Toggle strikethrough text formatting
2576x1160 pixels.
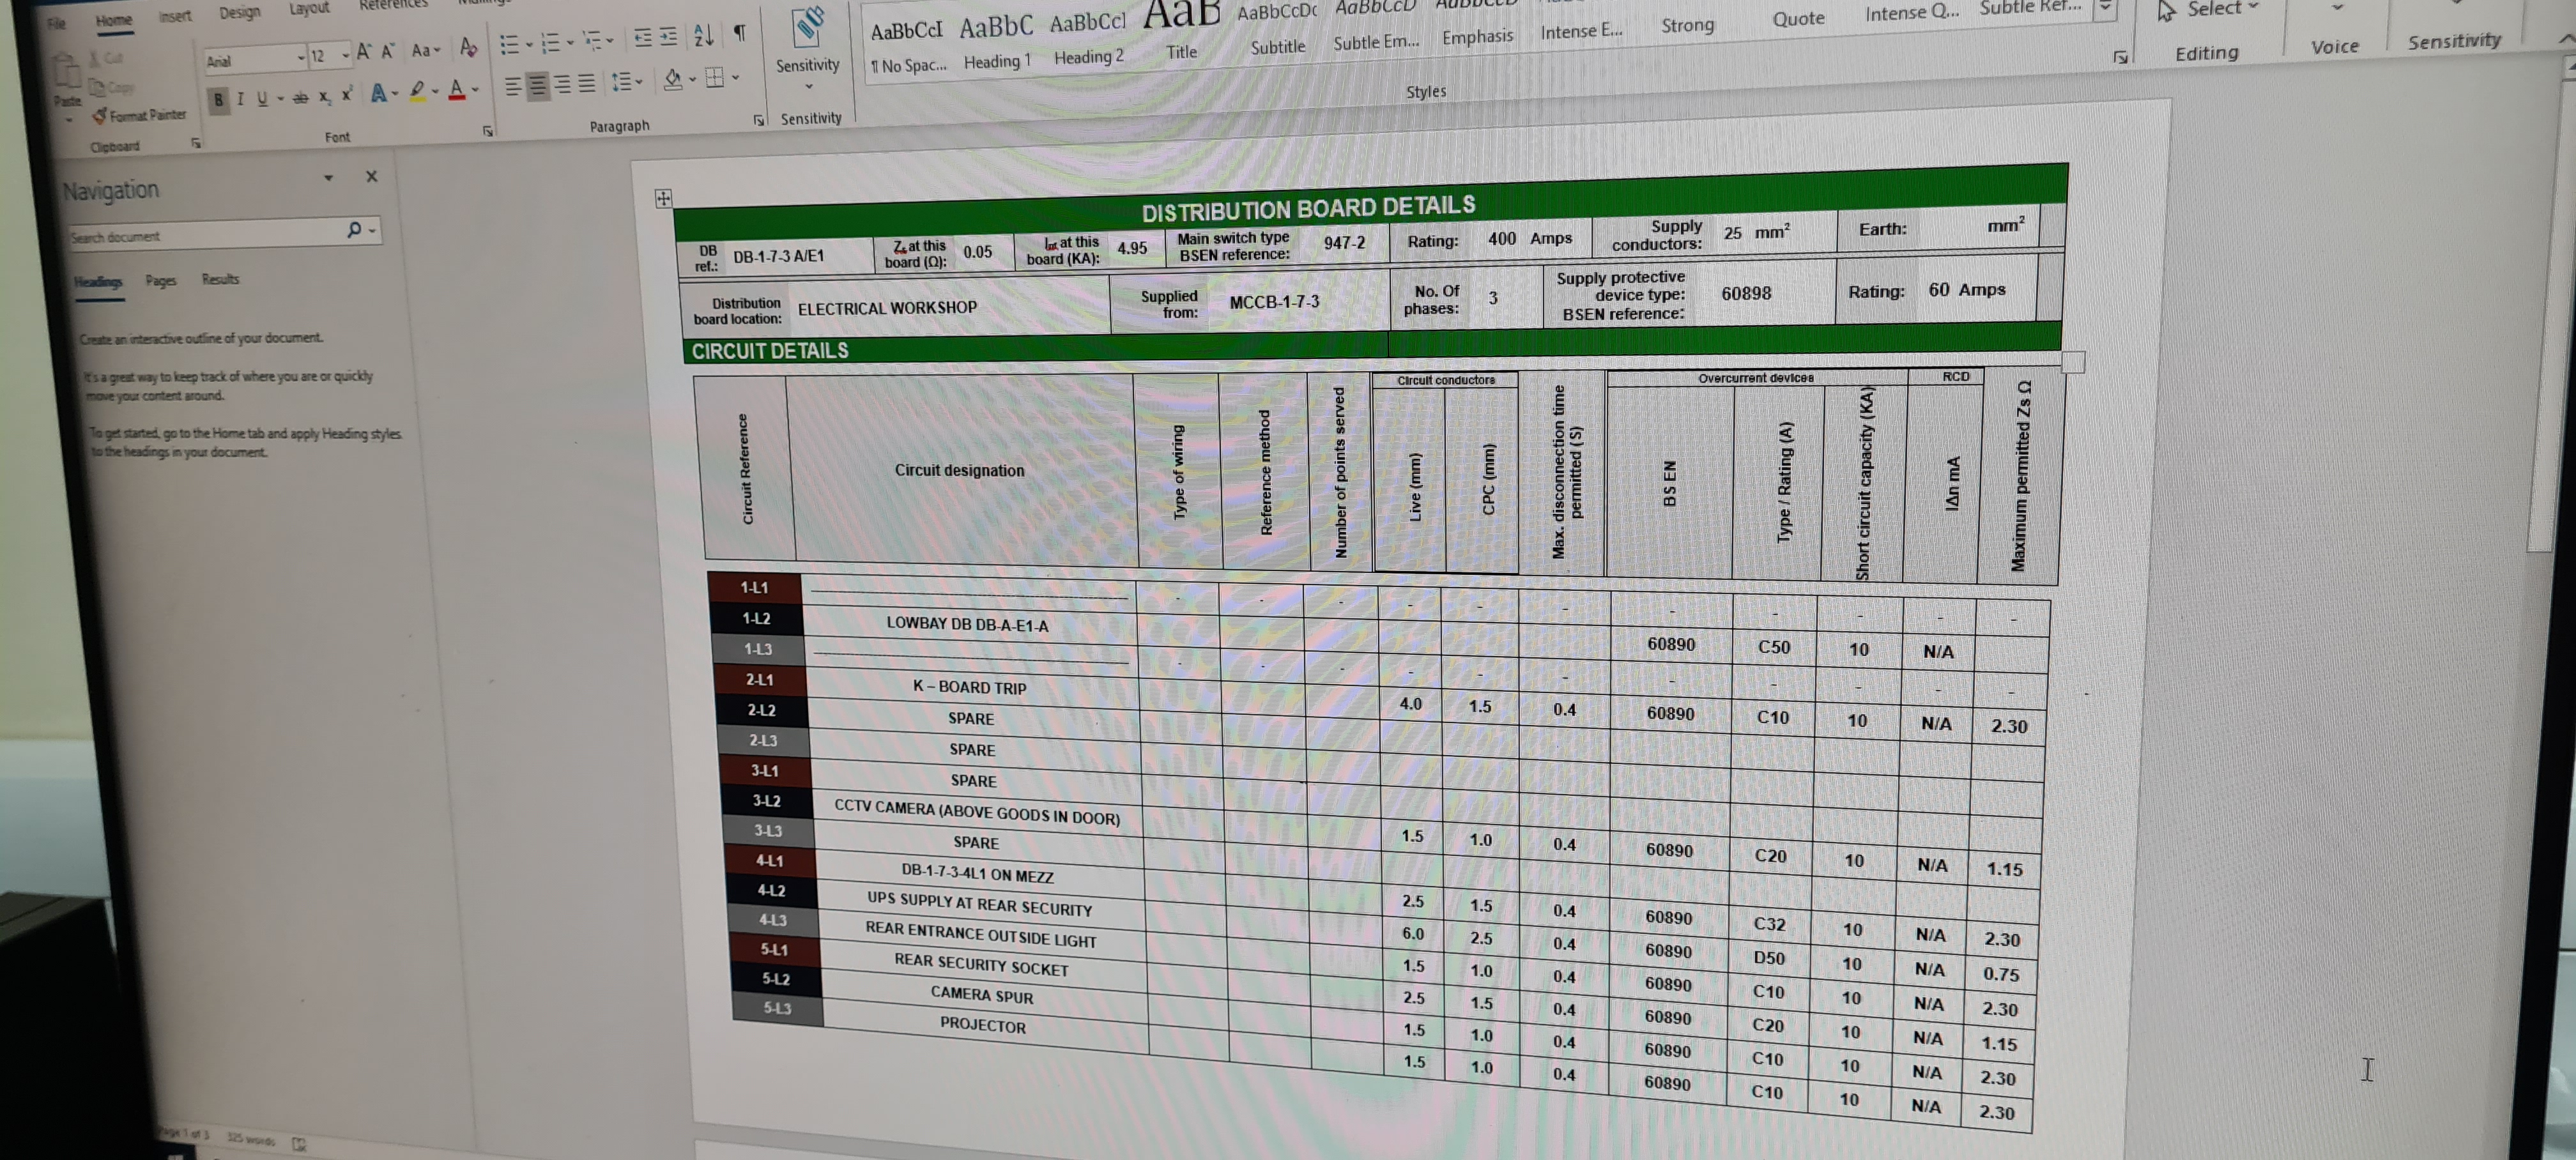[300, 97]
